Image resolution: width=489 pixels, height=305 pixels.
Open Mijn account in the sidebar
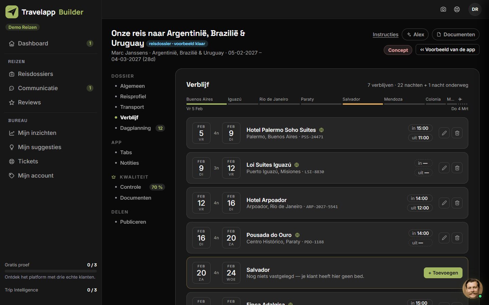51,176
